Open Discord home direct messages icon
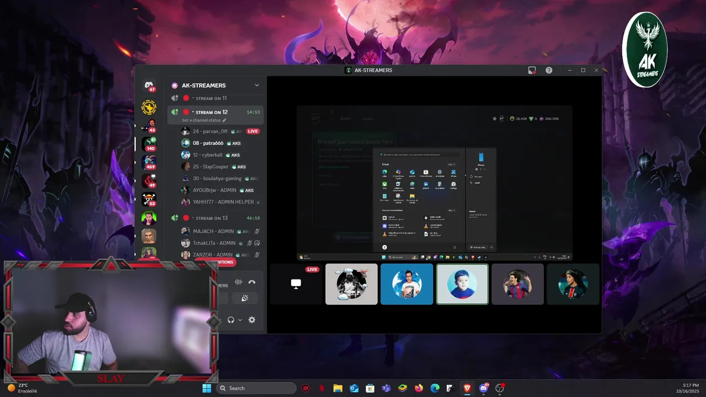 (x=148, y=85)
